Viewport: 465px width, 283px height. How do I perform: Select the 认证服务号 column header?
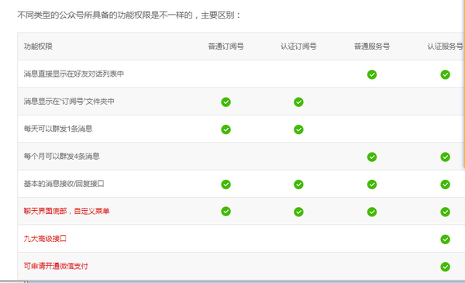click(445, 47)
